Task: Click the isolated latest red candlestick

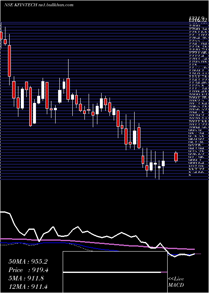Action: click(176, 157)
